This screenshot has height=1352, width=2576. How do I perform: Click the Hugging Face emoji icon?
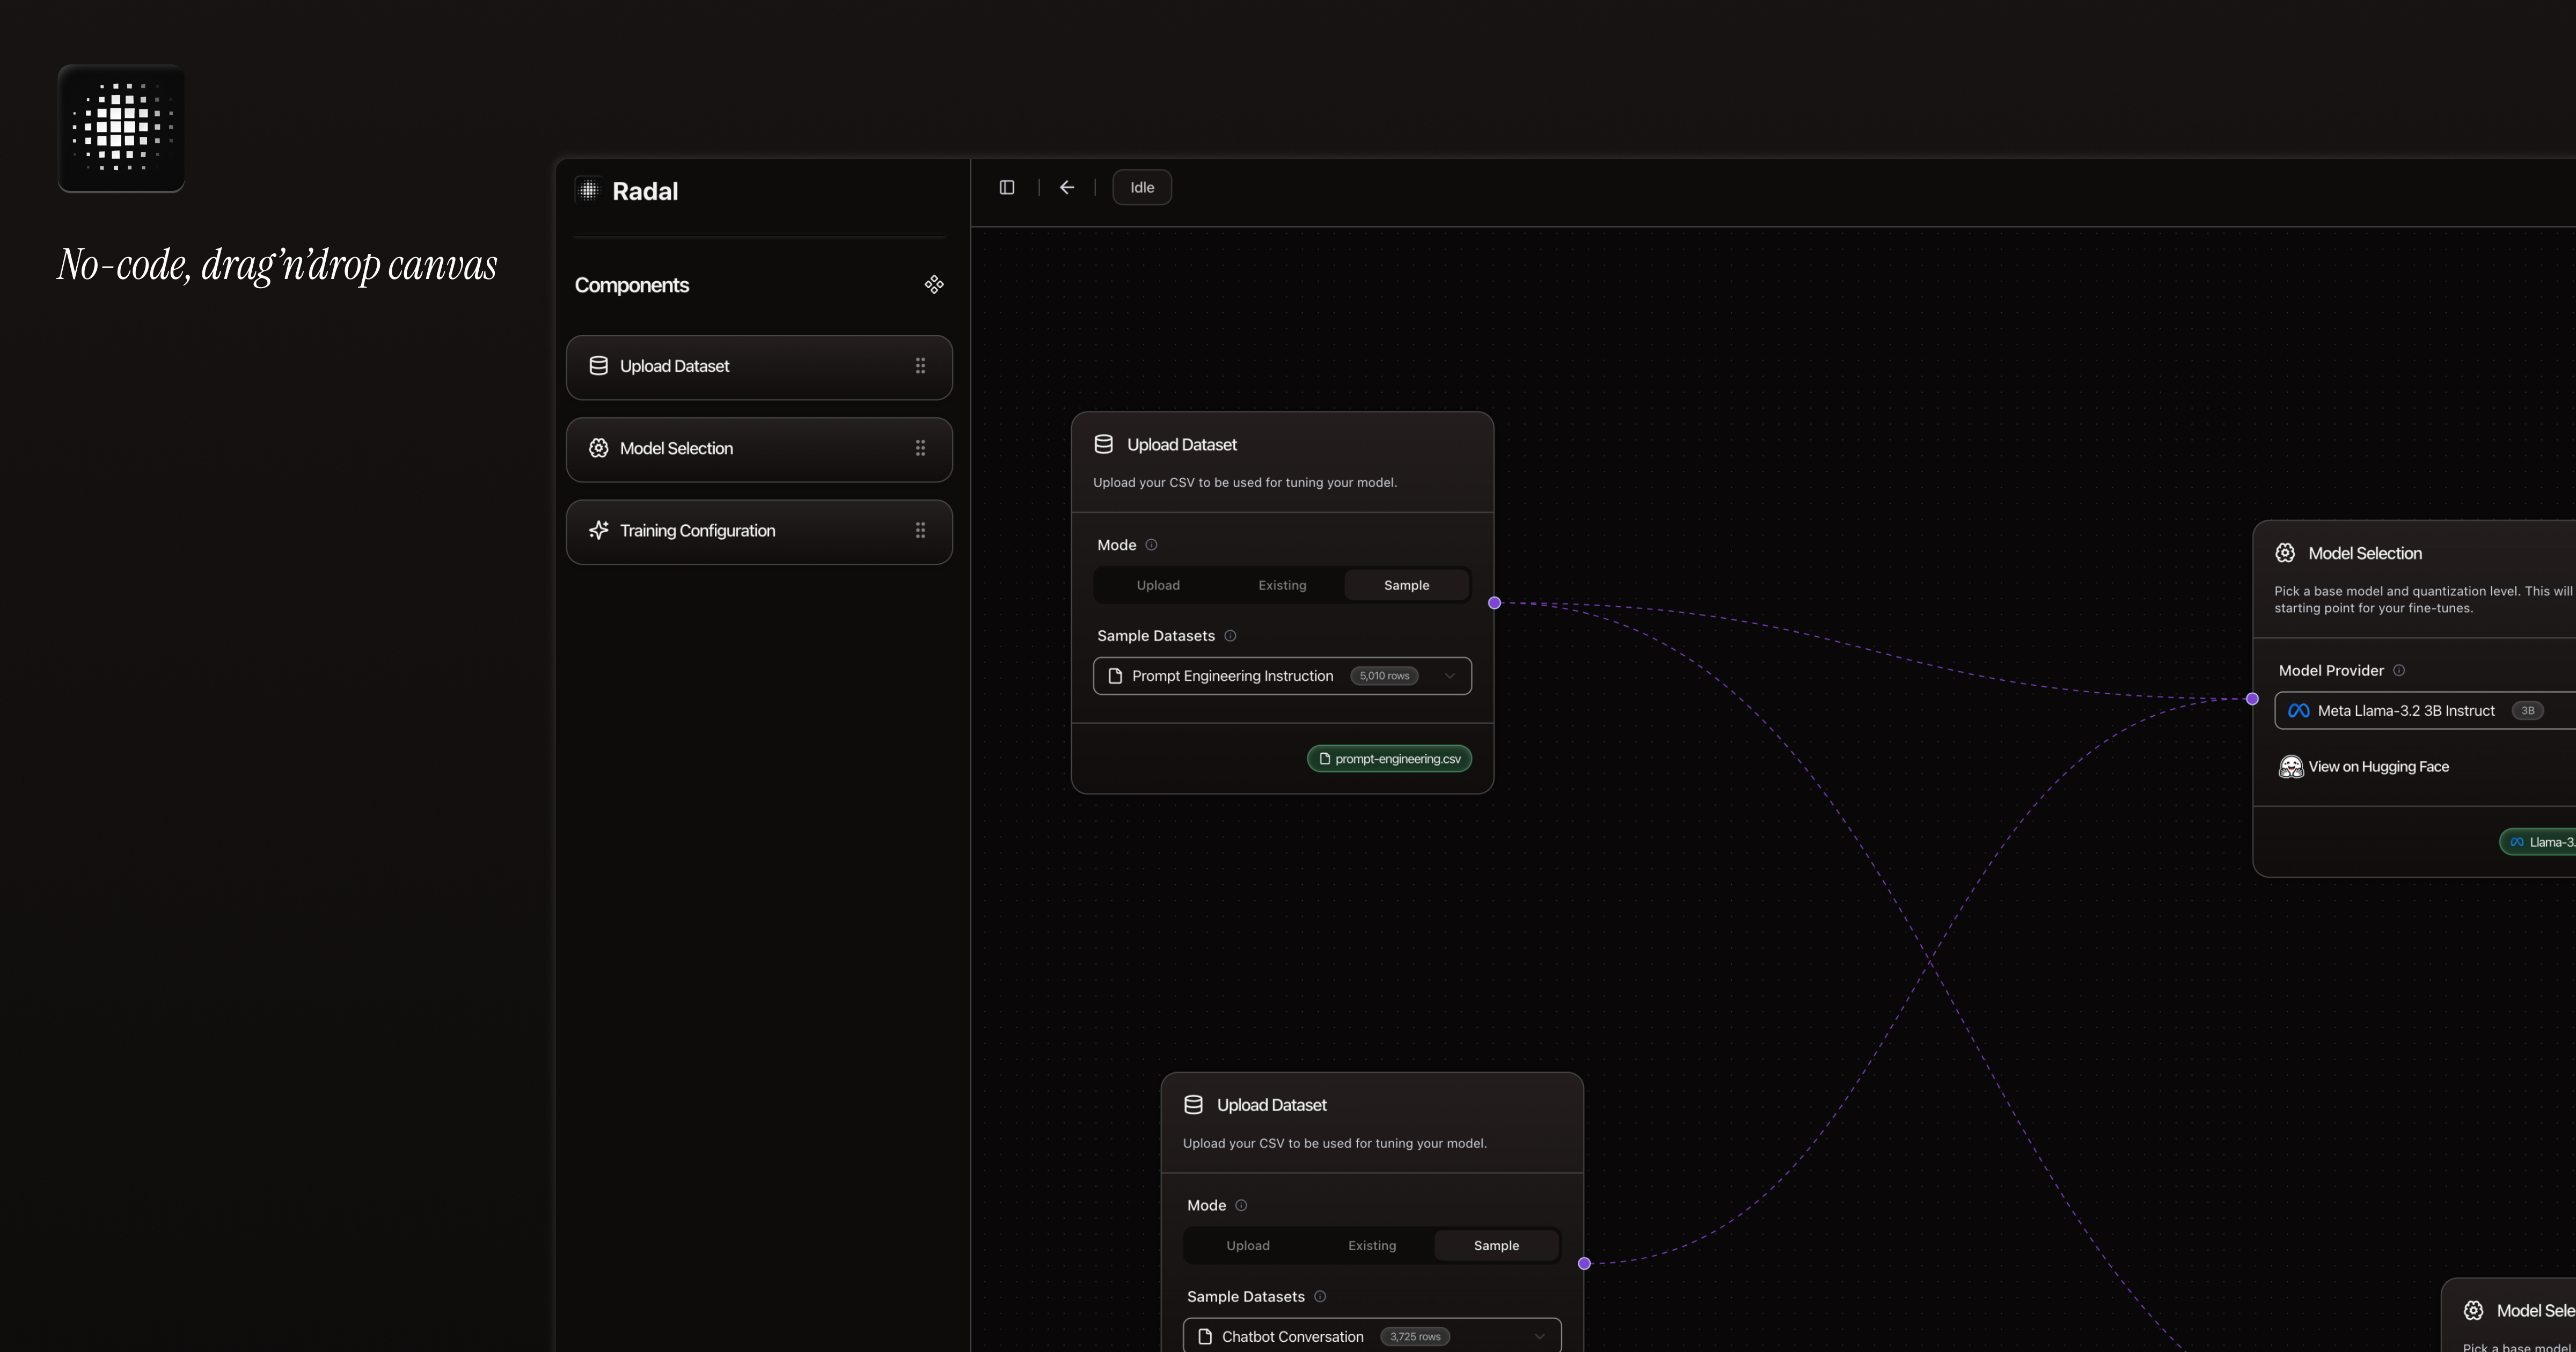2290,767
